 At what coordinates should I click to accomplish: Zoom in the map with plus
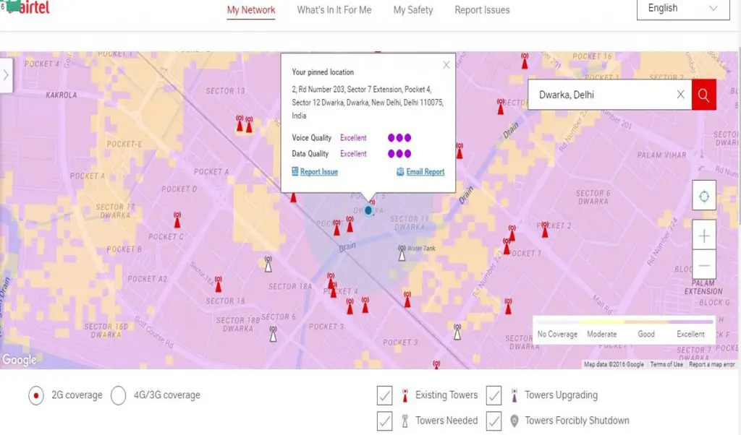point(704,236)
